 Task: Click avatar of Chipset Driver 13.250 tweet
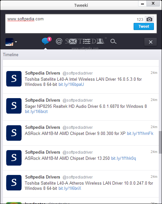point(14,158)
